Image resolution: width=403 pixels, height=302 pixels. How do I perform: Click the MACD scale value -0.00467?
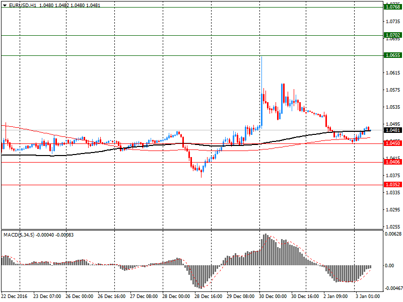point(393,288)
